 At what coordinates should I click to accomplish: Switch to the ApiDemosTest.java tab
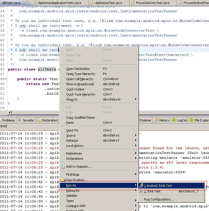(x=108, y=3)
